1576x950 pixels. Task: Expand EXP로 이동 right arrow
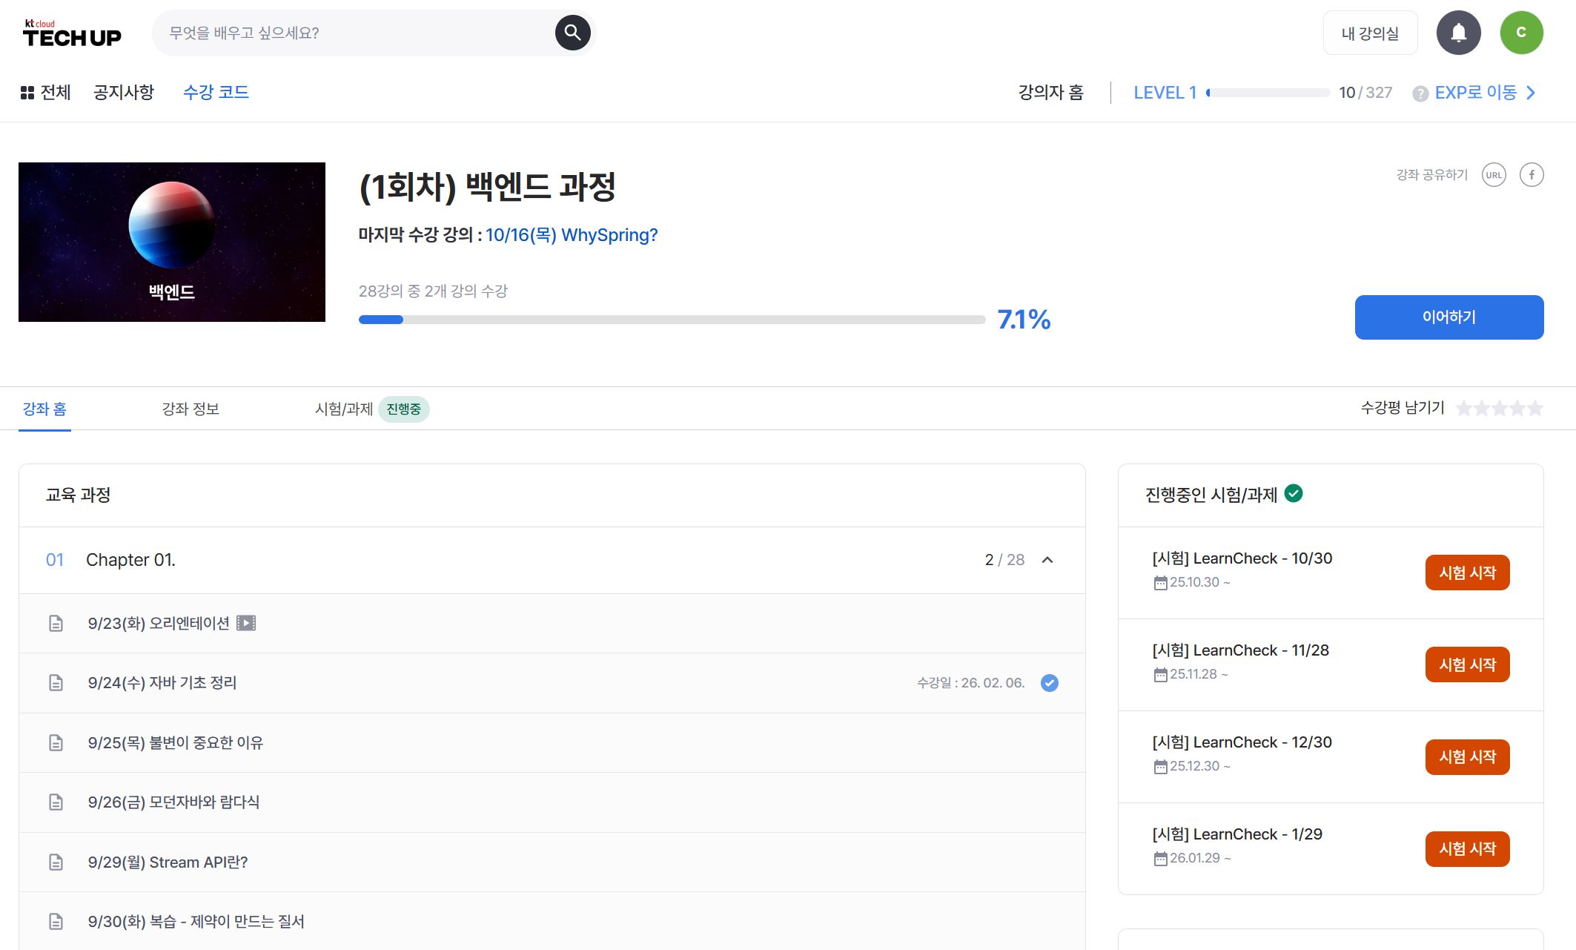[1531, 93]
